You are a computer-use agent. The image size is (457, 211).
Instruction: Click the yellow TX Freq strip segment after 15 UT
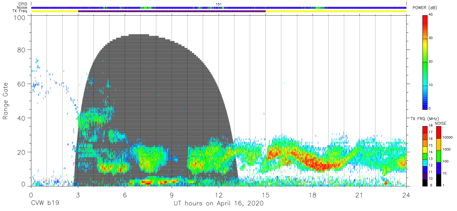[x=336, y=11]
